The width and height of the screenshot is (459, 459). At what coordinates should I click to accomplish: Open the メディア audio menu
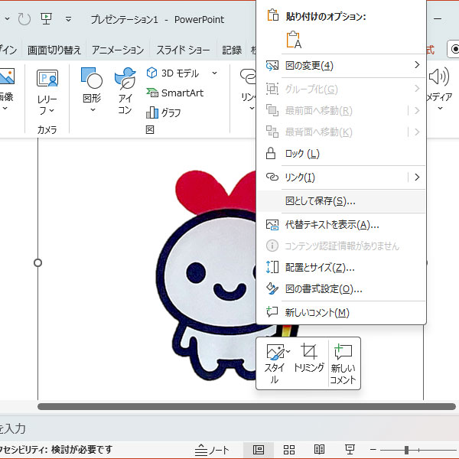tap(440, 90)
